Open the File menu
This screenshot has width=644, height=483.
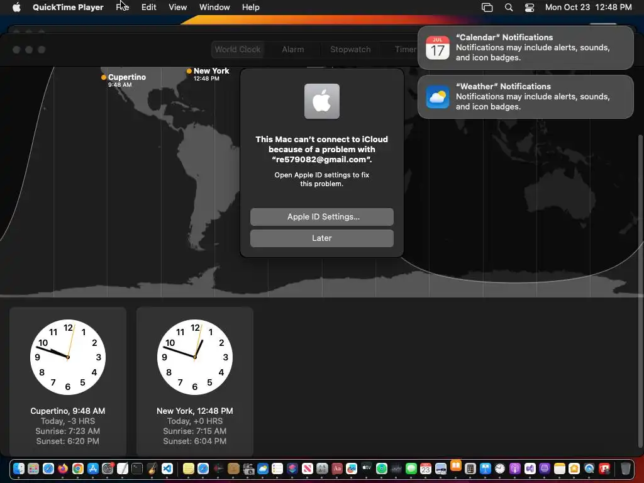123,7
